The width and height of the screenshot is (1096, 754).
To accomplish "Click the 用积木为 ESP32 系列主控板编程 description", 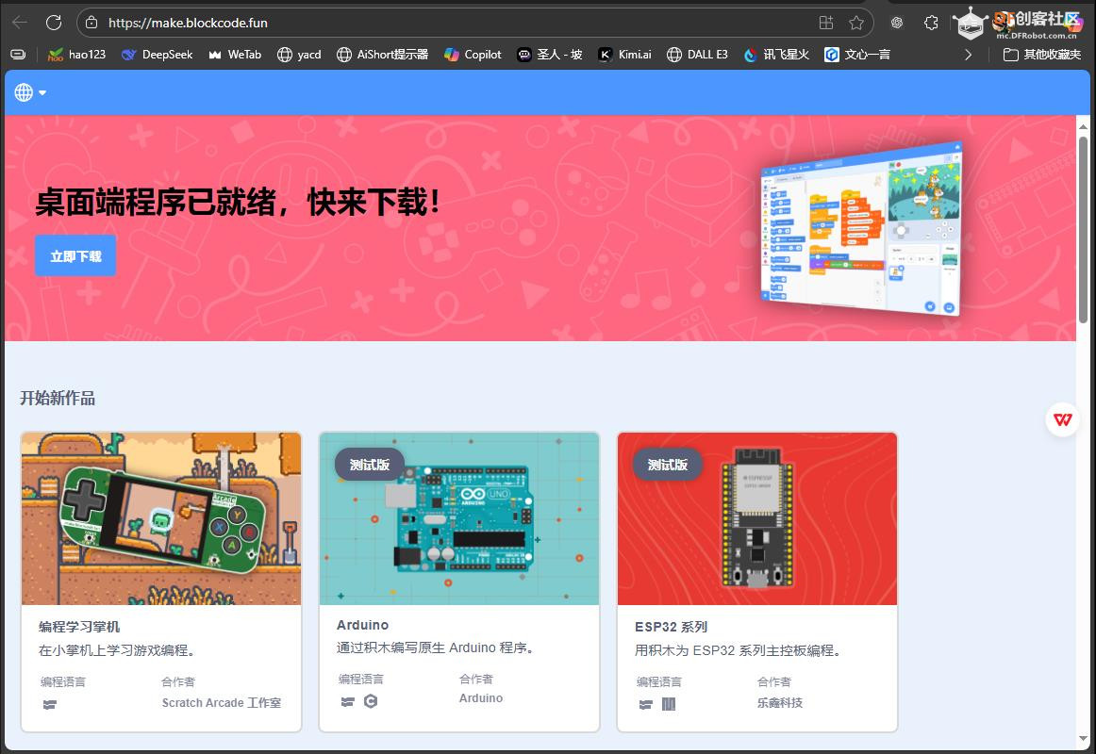I will pyautogui.click(x=739, y=650).
